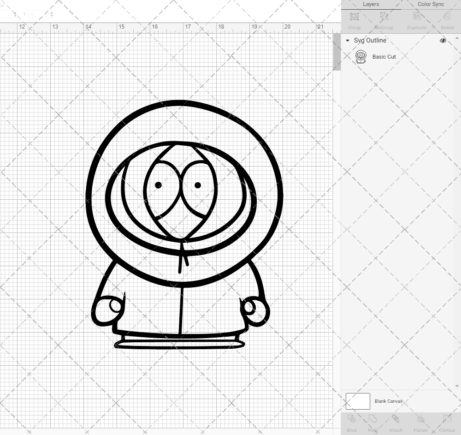Switch to the Layers tab
Screen dimensions: 461x435
coord(371,5)
